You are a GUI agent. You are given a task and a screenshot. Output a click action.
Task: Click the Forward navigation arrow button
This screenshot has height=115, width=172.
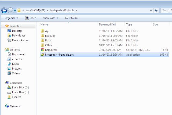pos(10,10)
